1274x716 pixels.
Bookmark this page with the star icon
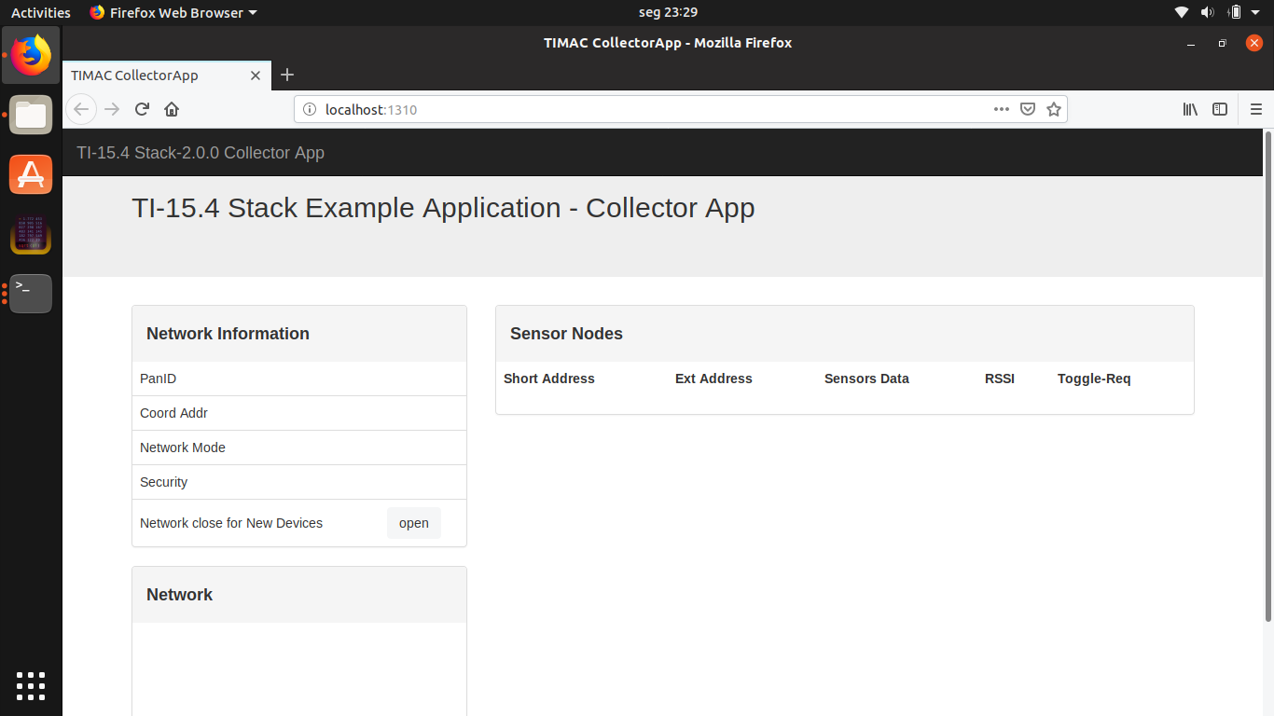coord(1054,109)
